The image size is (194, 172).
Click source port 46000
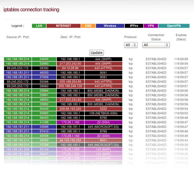44,73
